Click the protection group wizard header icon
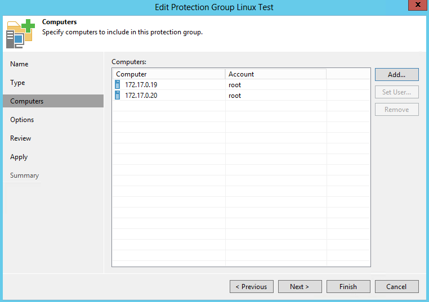This screenshot has width=429, height=302. click(x=20, y=33)
